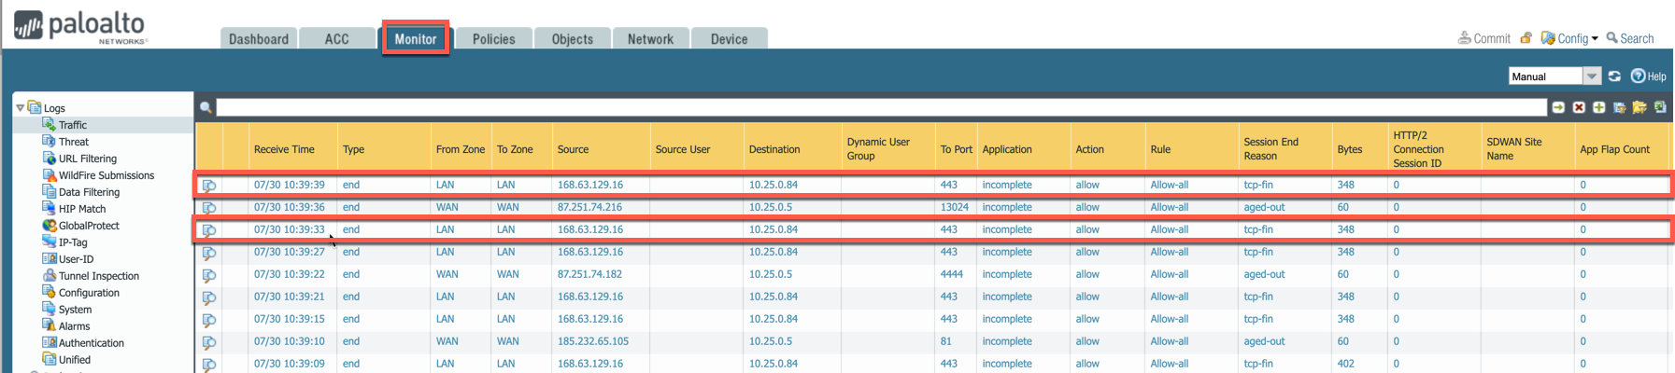The image size is (1675, 373).
Task: Click the refresh logs icon
Action: click(x=1614, y=76)
